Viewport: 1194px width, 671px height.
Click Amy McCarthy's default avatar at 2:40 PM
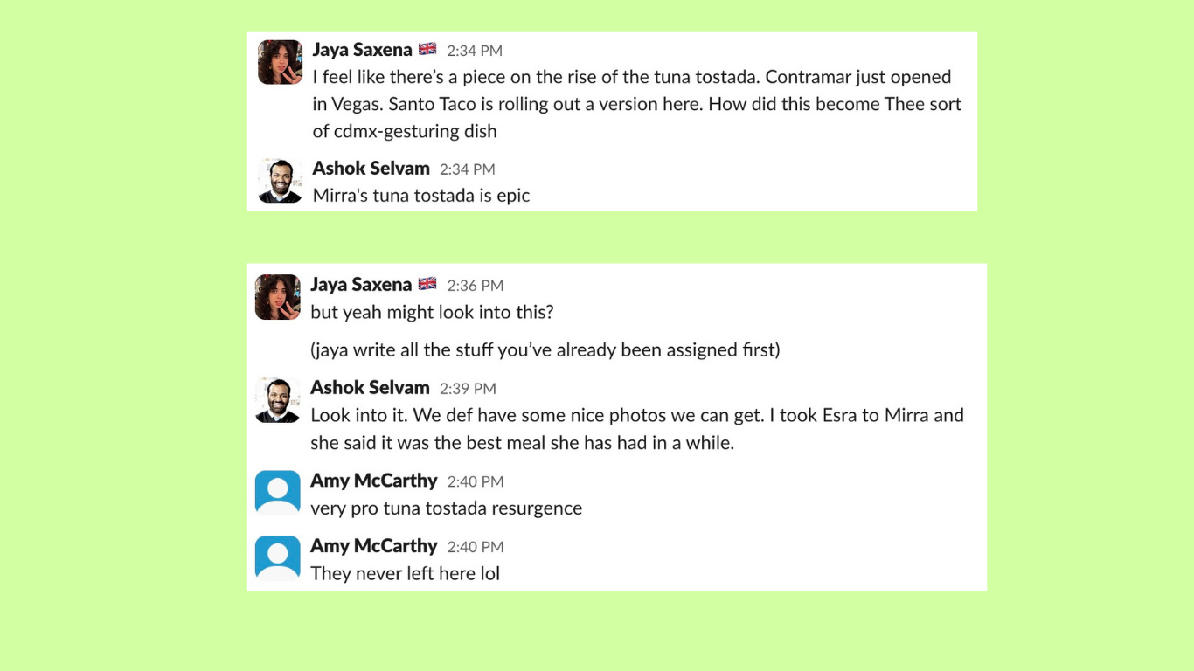pyautogui.click(x=277, y=493)
